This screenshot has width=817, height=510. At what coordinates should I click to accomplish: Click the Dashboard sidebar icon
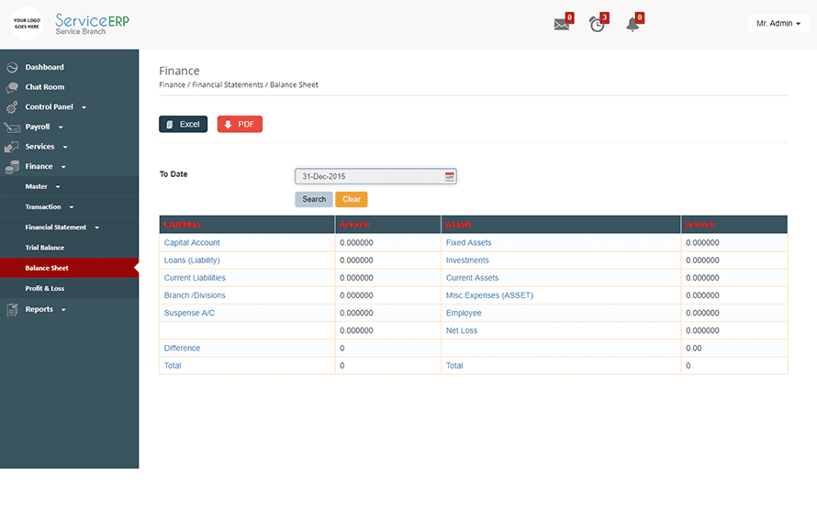(12, 67)
